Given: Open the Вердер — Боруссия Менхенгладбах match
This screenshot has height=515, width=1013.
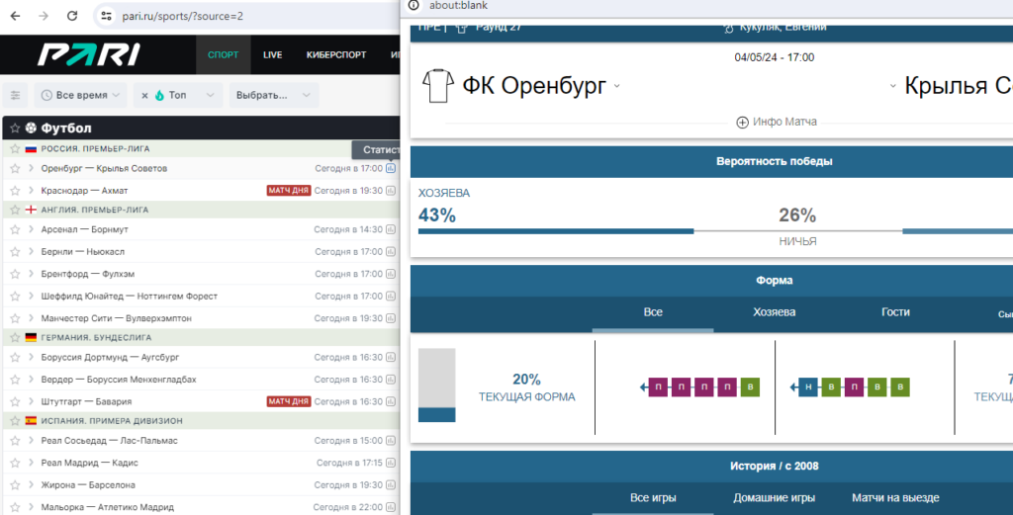Looking at the screenshot, I should [119, 380].
